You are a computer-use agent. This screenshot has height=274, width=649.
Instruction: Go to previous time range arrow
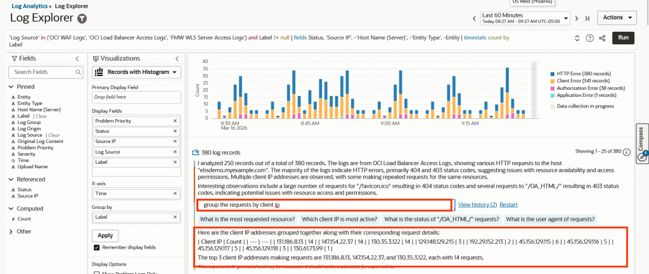[x=475, y=18]
